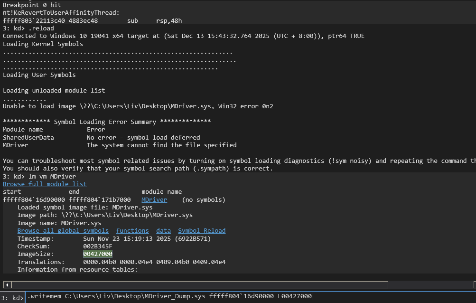Viewport: 476px width, 303px height.
Task: Click the data link for MDriver
Action: click(x=163, y=230)
